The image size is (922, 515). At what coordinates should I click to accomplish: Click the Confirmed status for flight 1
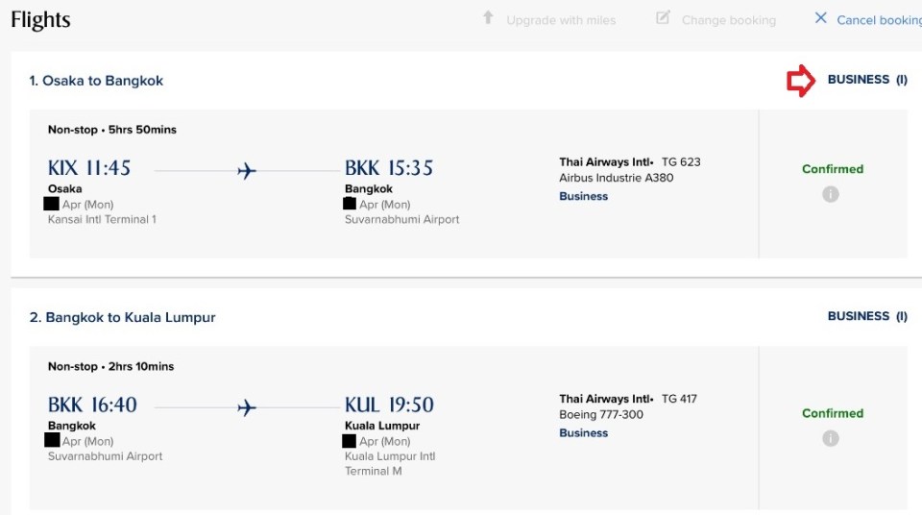(x=833, y=169)
